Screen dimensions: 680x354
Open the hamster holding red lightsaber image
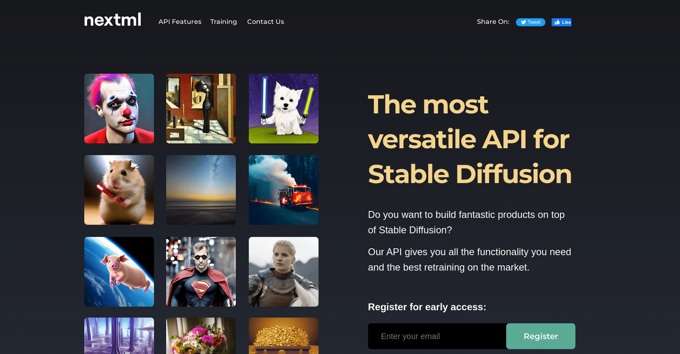click(119, 190)
